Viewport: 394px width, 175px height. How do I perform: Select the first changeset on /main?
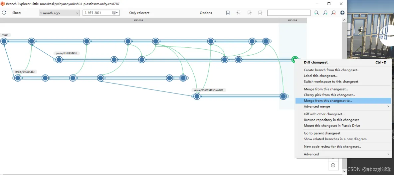pos(4,41)
